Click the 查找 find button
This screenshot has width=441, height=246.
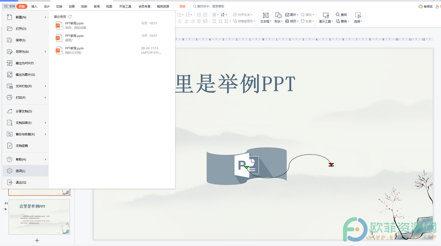point(342,15)
